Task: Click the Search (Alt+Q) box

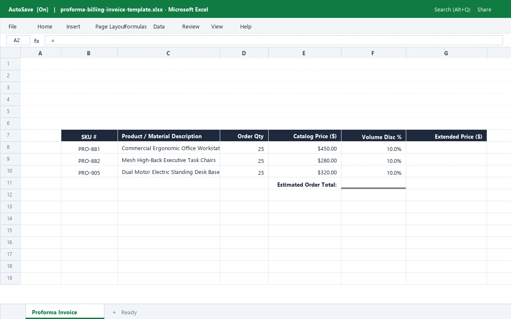Action: point(452,9)
